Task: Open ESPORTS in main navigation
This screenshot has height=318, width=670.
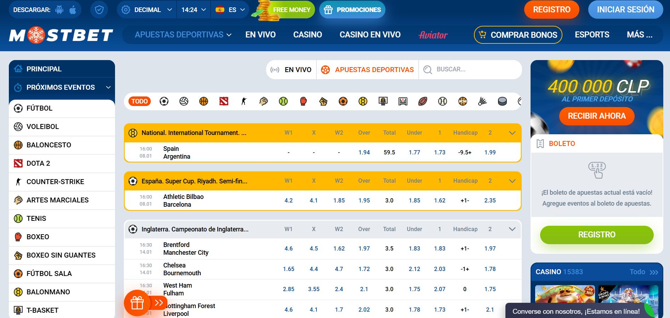Action: coord(592,35)
